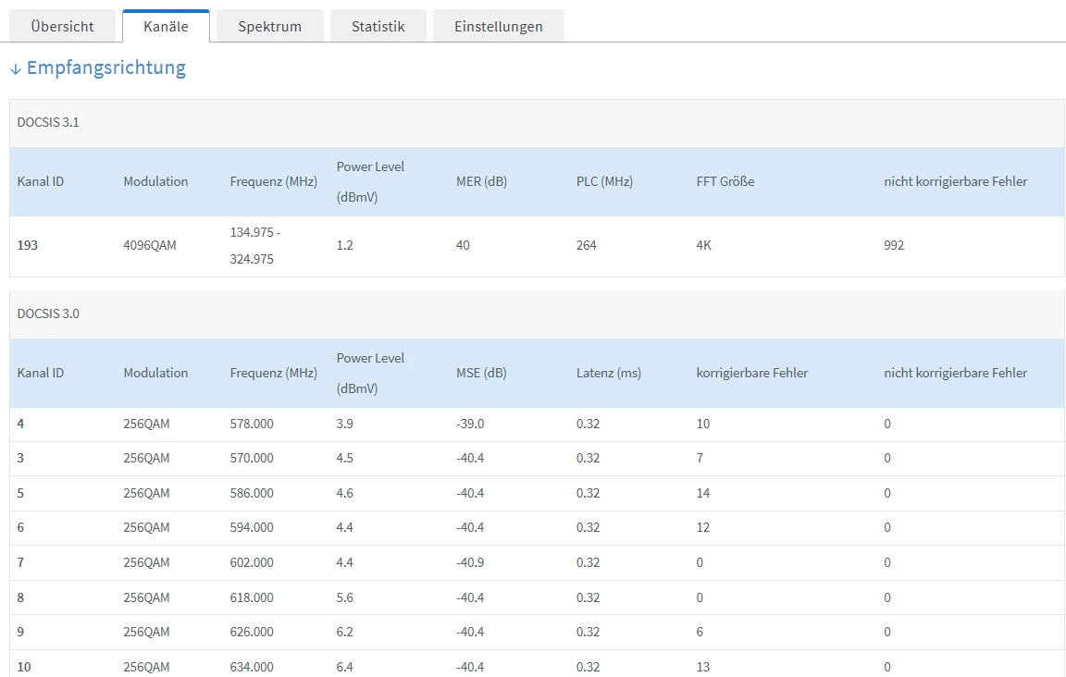The image size is (1066, 677).
Task: Open the Einstellungen tab
Action: pyautogui.click(x=498, y=27)
